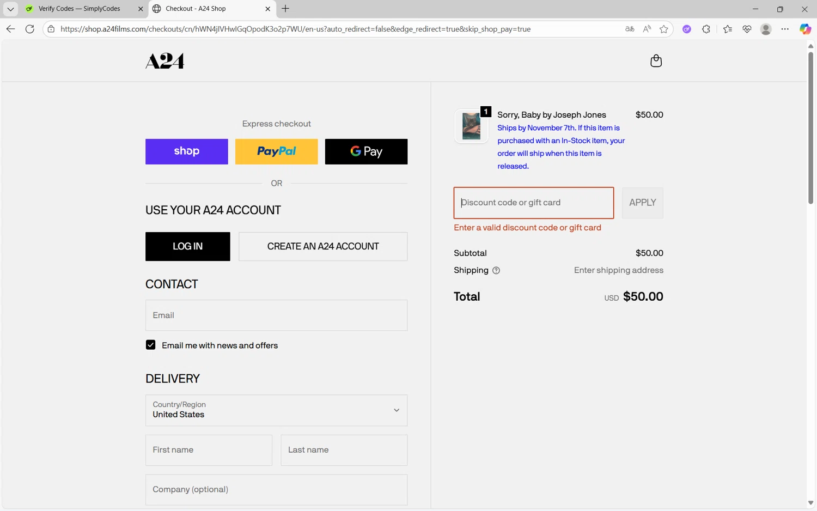View site information lock icon
817x511 pixels.
[51, 29]
